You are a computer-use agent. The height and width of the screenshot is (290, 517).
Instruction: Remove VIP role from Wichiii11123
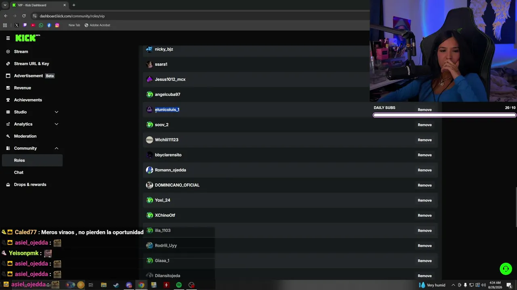pos(425,140)
